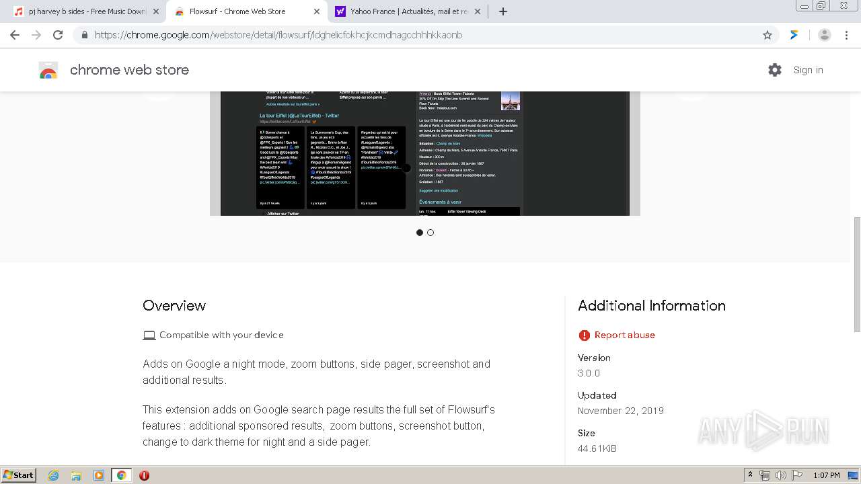
Task: Click the page vertical scrollbar thumb
Action: 857,274
